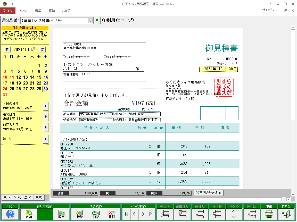Print the estimate with 印刷 icon
The height and width of the screenshot is (222, 297).
tap(269, 214)
